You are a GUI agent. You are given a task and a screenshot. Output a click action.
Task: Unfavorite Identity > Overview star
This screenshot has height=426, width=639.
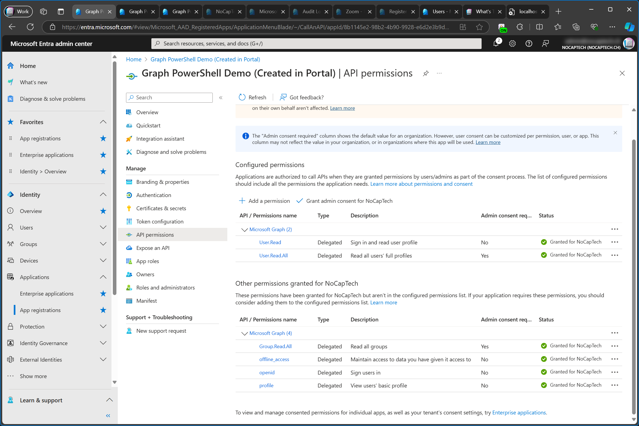click(103, 171)
